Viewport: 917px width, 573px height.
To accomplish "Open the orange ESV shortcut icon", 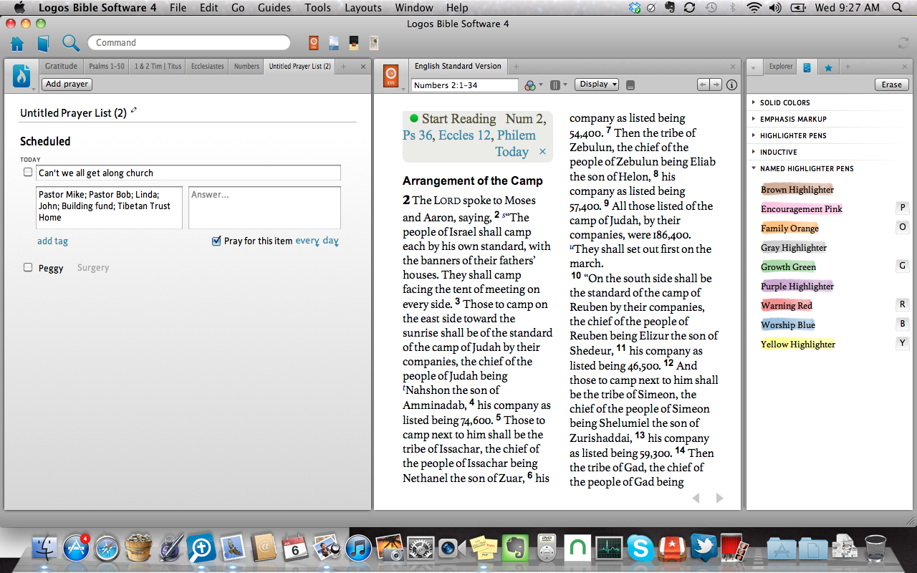I will click(x=314, y=43).
